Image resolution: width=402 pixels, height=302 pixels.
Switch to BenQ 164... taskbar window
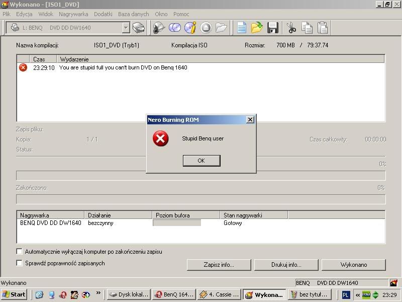174,294
